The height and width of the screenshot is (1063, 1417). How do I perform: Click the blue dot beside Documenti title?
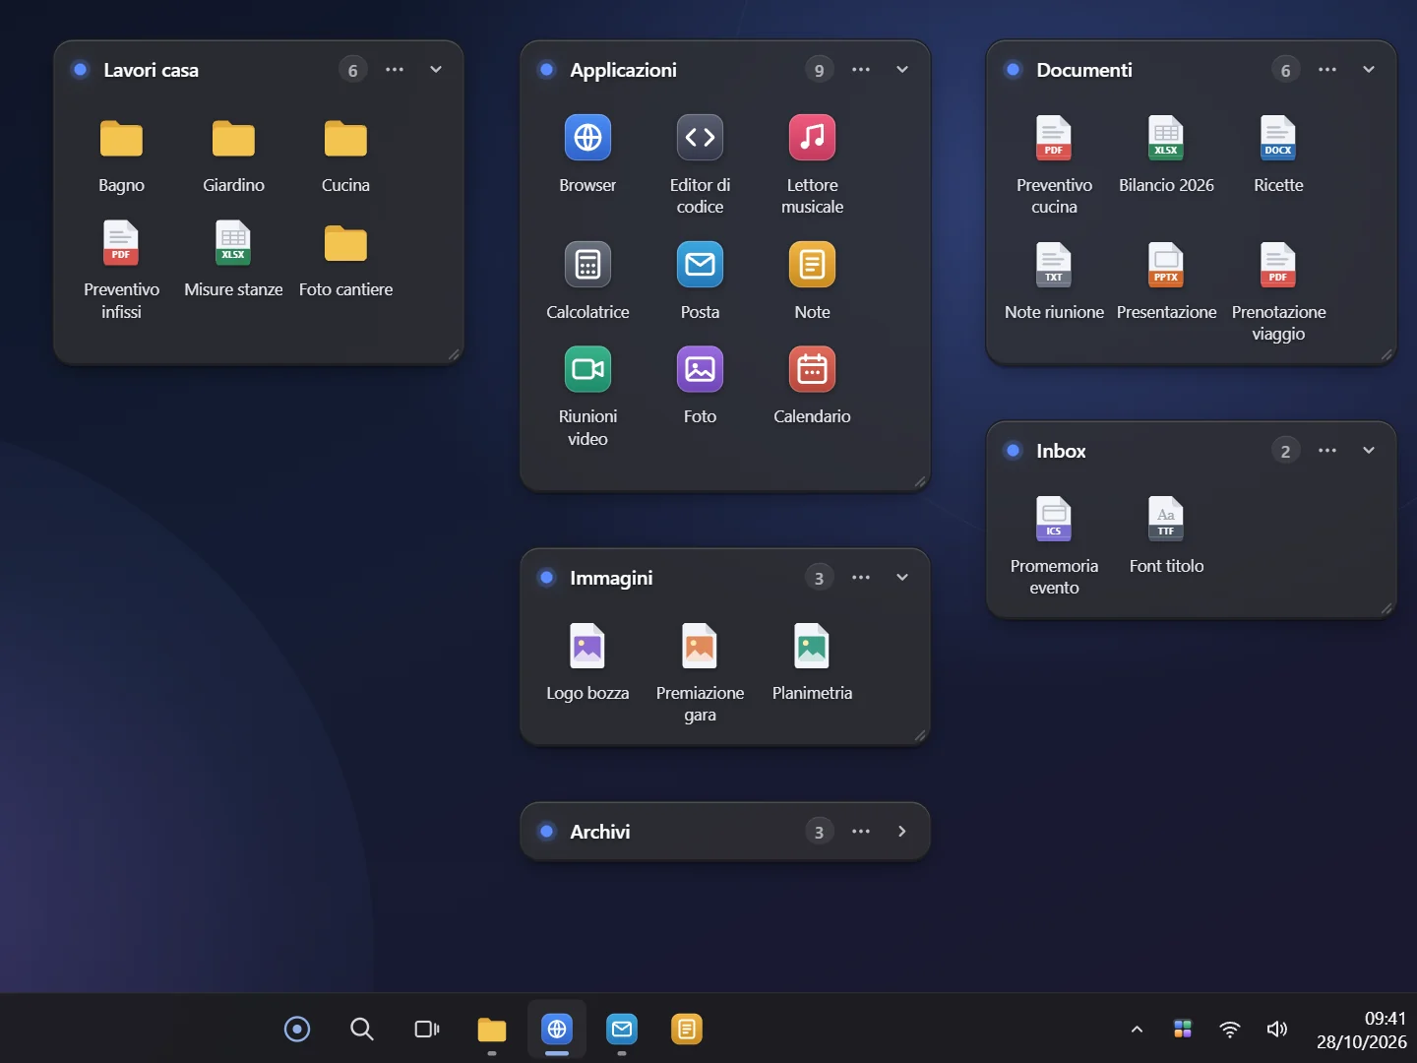pos(1013,70)
